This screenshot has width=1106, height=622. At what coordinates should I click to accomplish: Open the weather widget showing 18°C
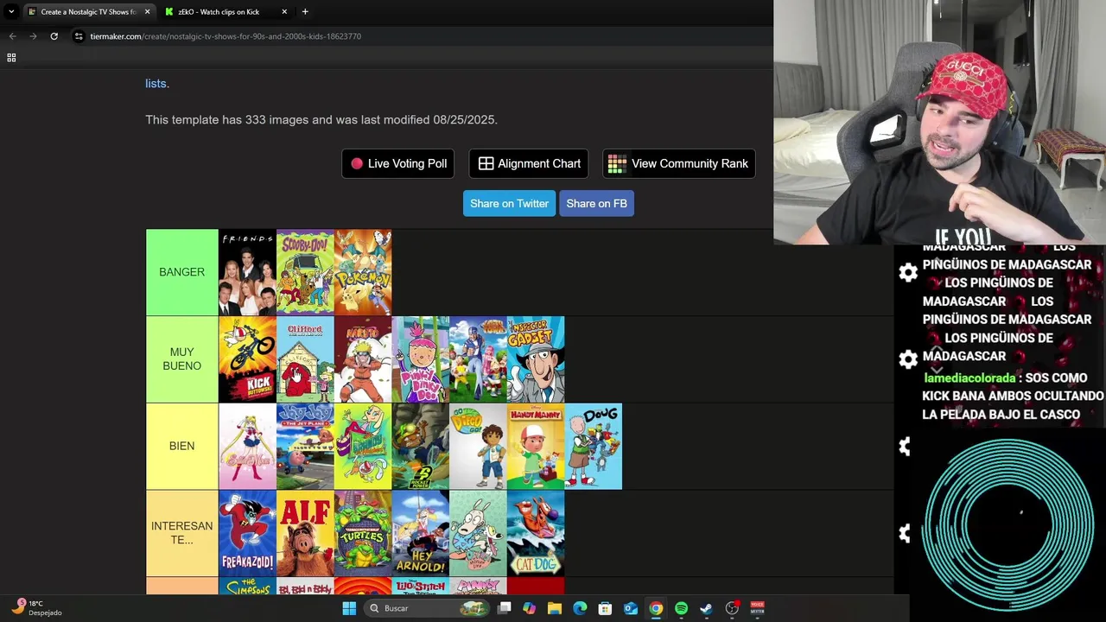click(36, 608)
